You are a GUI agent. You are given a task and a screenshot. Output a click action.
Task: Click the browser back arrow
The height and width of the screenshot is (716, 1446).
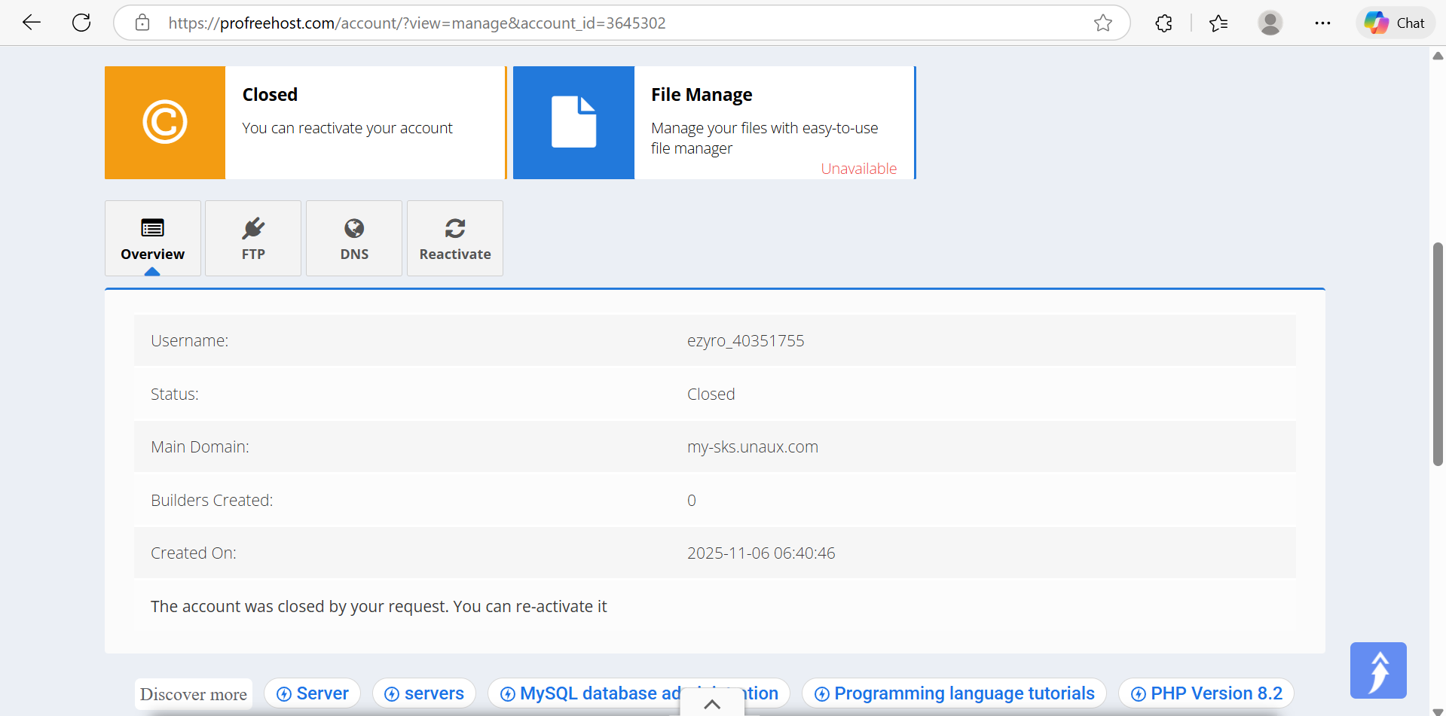(32, 23)
